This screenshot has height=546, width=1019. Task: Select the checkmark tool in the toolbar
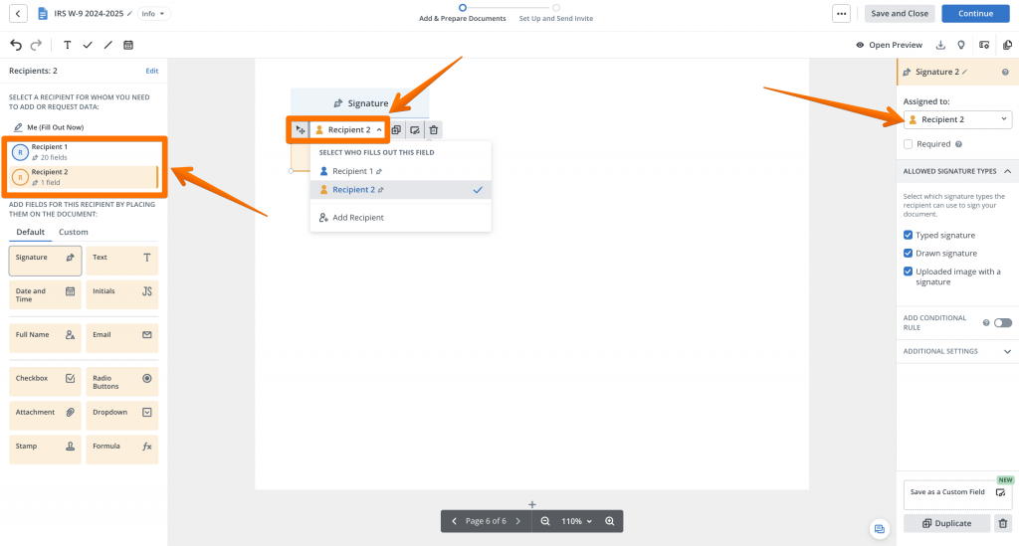(88, 45)
